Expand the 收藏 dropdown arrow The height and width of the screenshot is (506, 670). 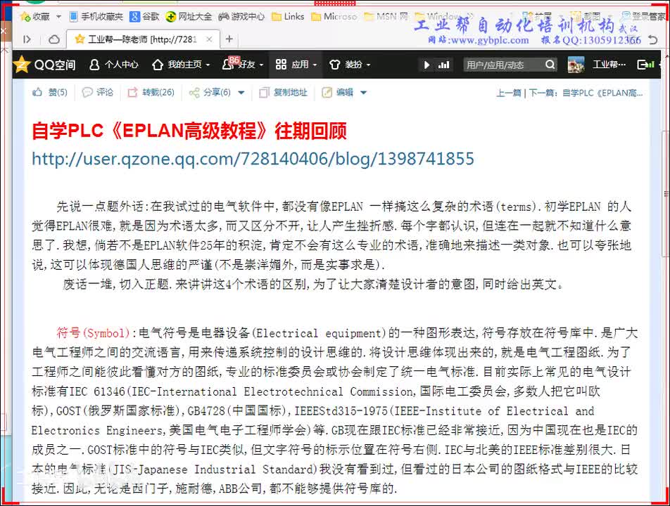coord(58,17)
